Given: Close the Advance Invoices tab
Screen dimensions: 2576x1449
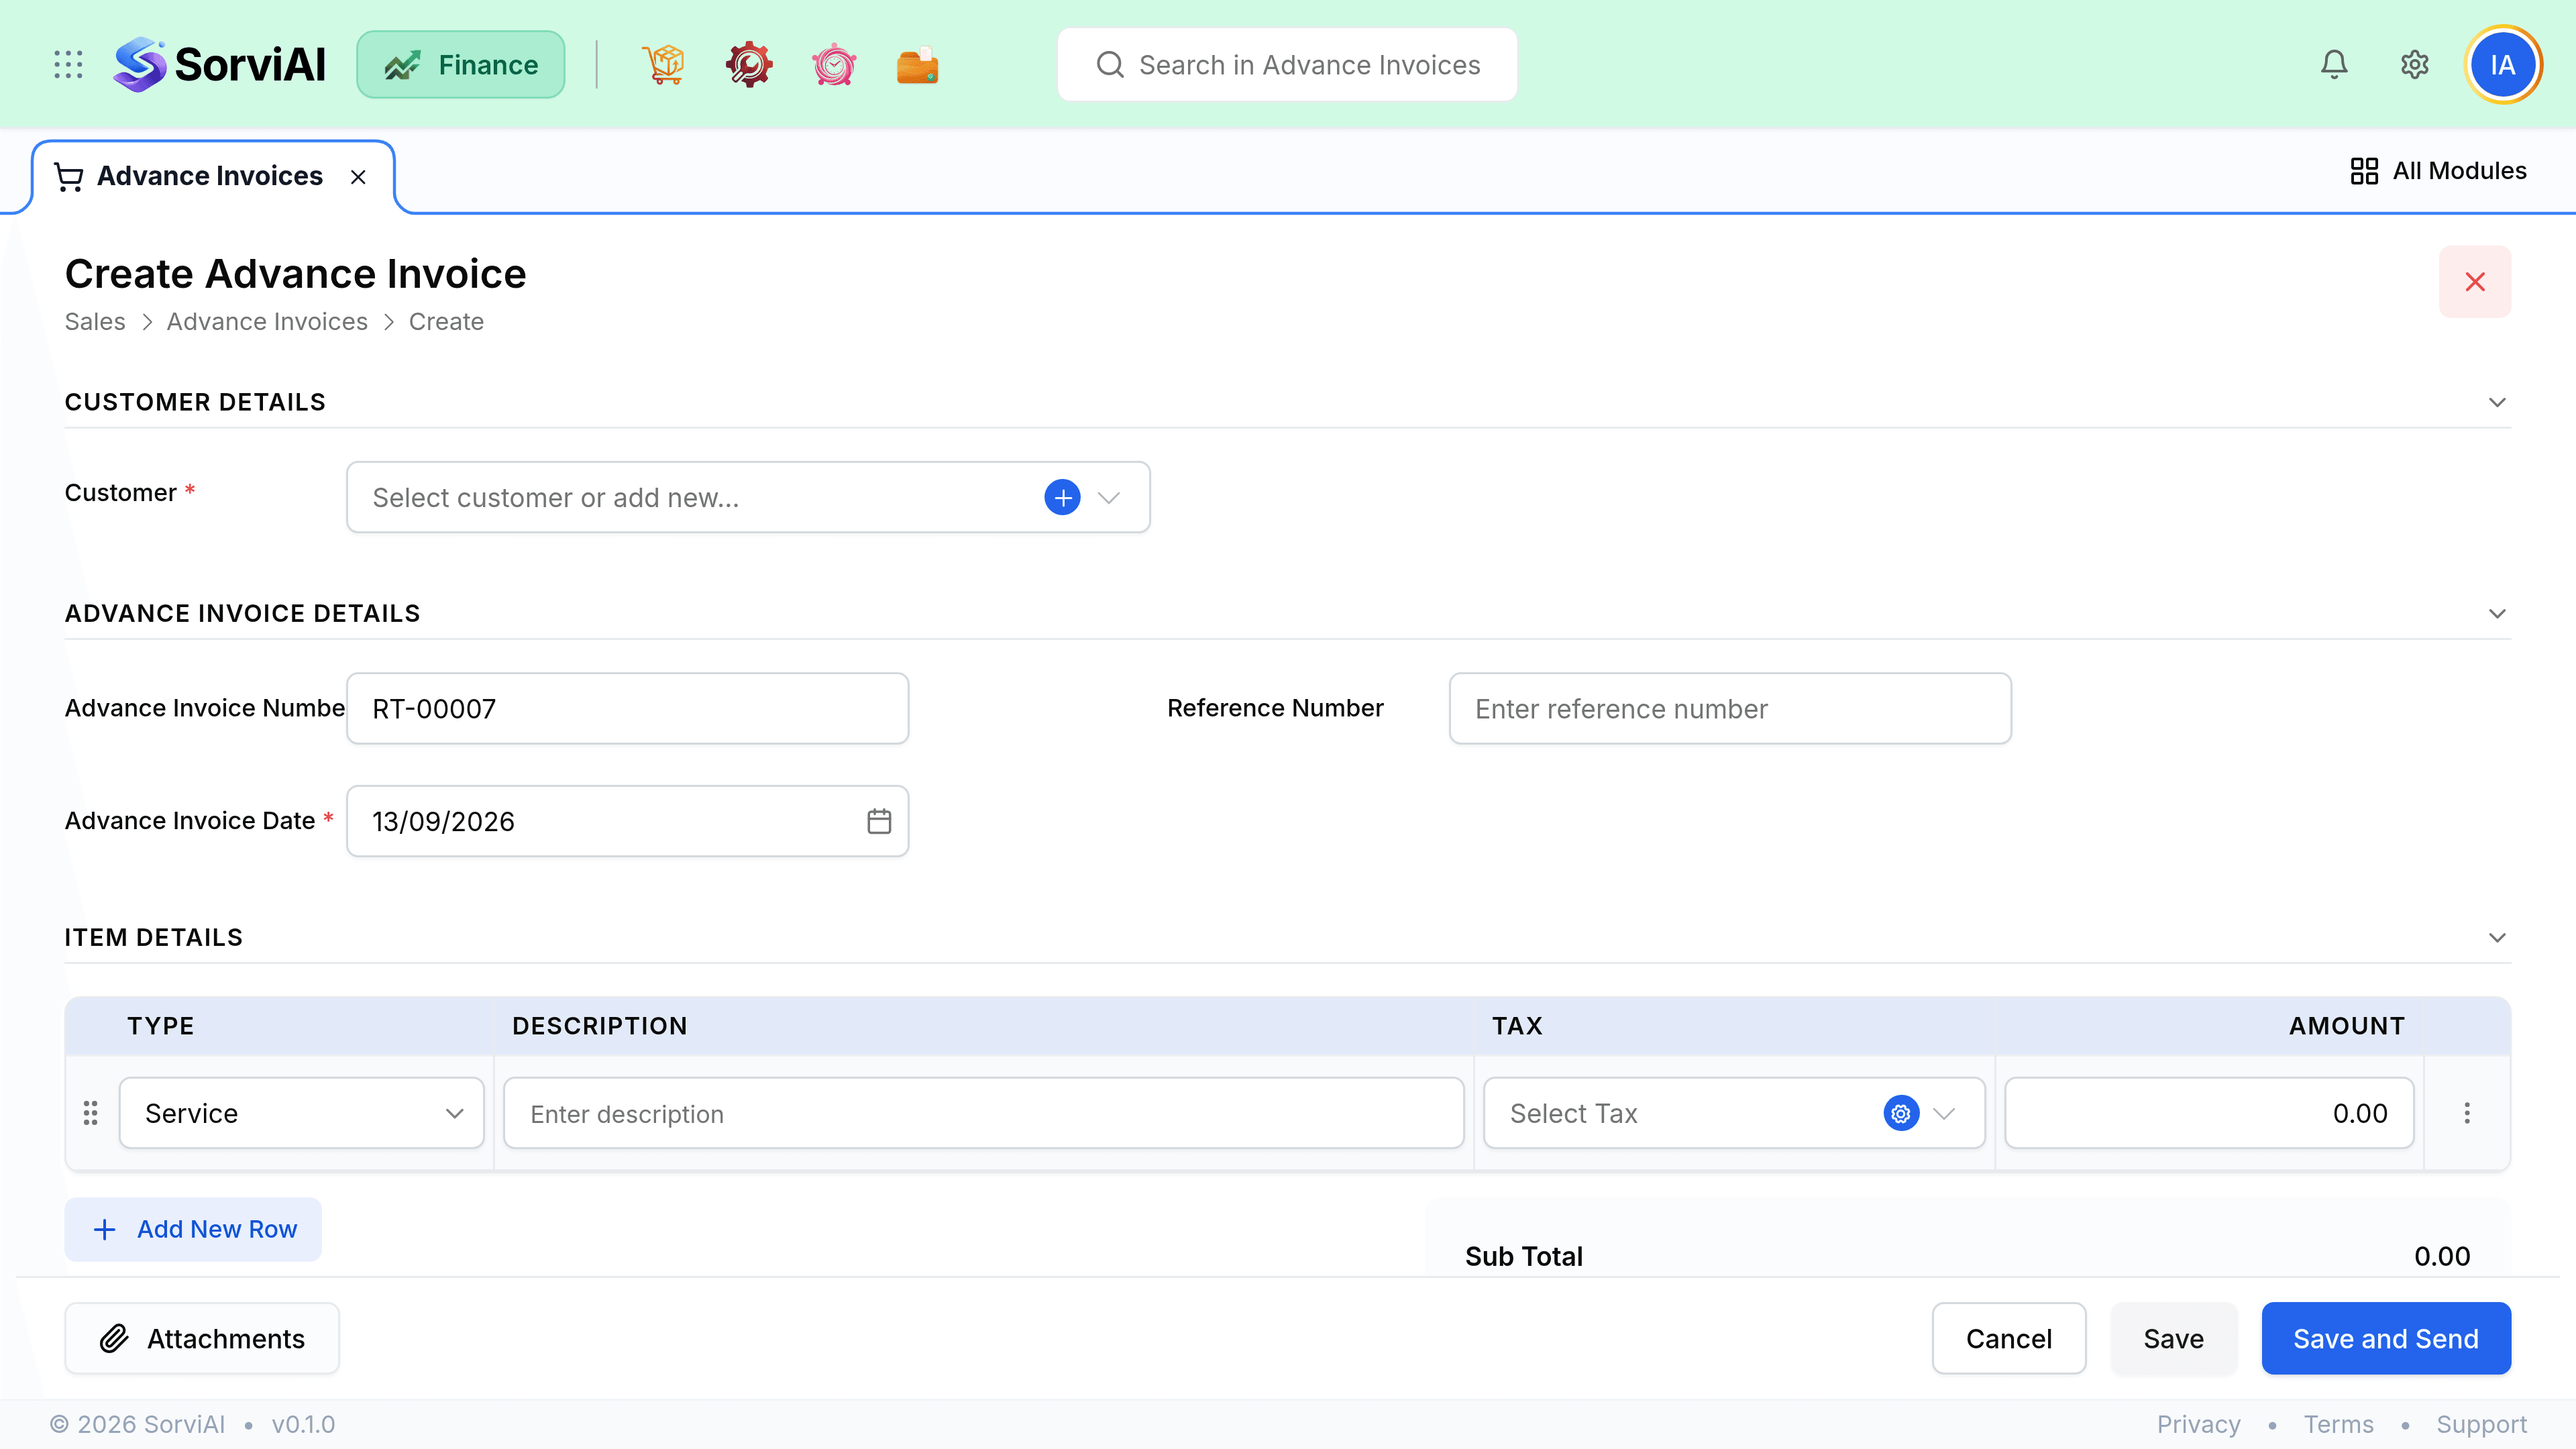Looking at the screenshot, I should point(358,177).
